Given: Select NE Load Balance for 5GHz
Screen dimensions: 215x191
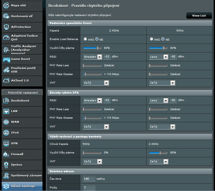Looking at the screenshot, I should point(163,39).
